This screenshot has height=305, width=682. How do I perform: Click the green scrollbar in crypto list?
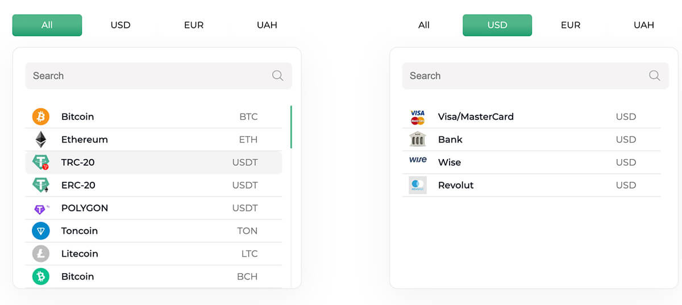291,127
